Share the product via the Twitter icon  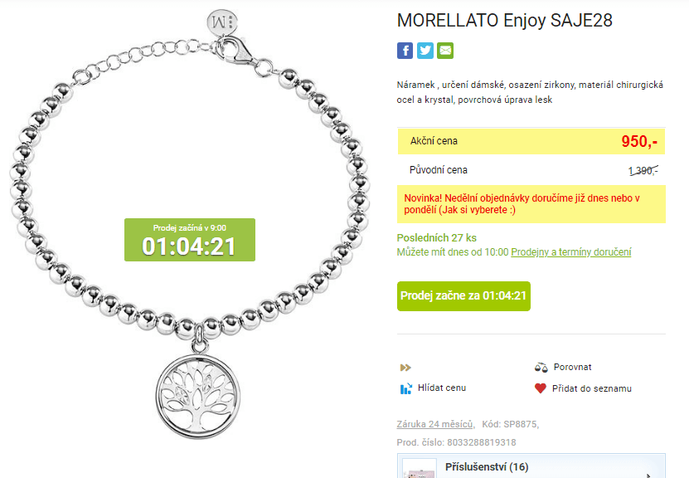point(425,51)
